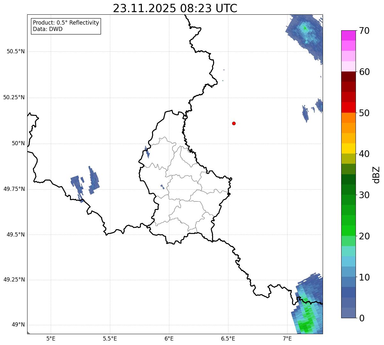
Task: Click the 'Data: DWD' text
Action: (x=48, y=29)
